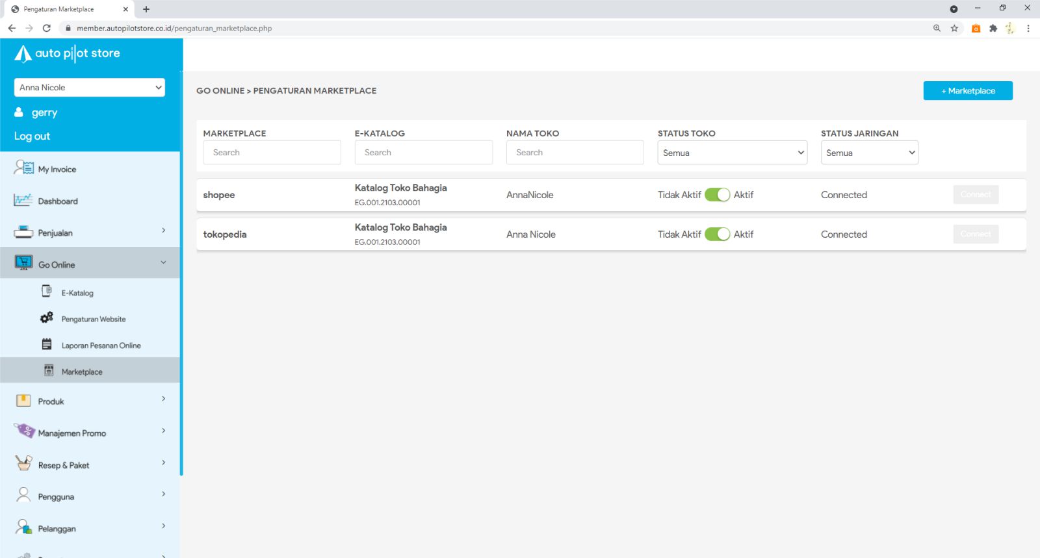Click the Log out link

coord(32,136)
